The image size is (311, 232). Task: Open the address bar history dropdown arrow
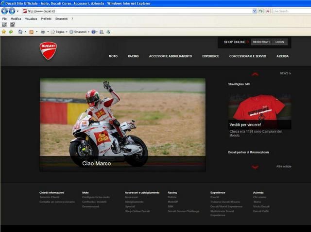pos(254,11)
